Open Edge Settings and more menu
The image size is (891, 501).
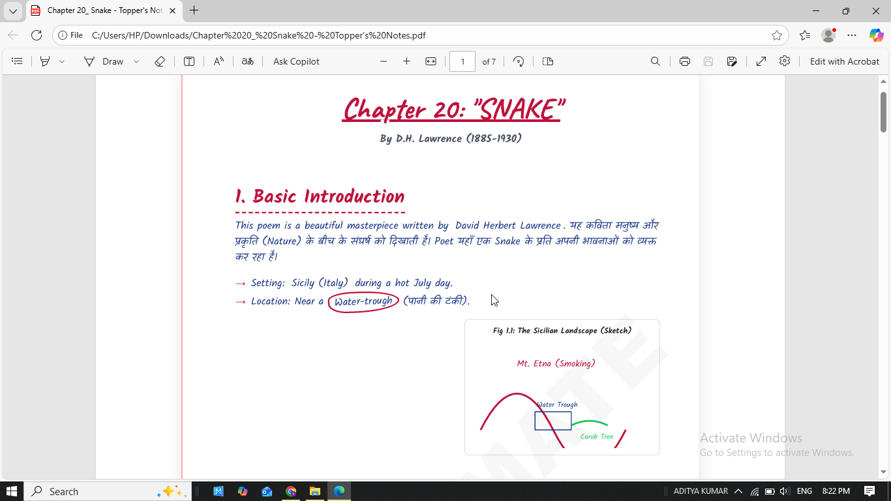click(852, 35)
